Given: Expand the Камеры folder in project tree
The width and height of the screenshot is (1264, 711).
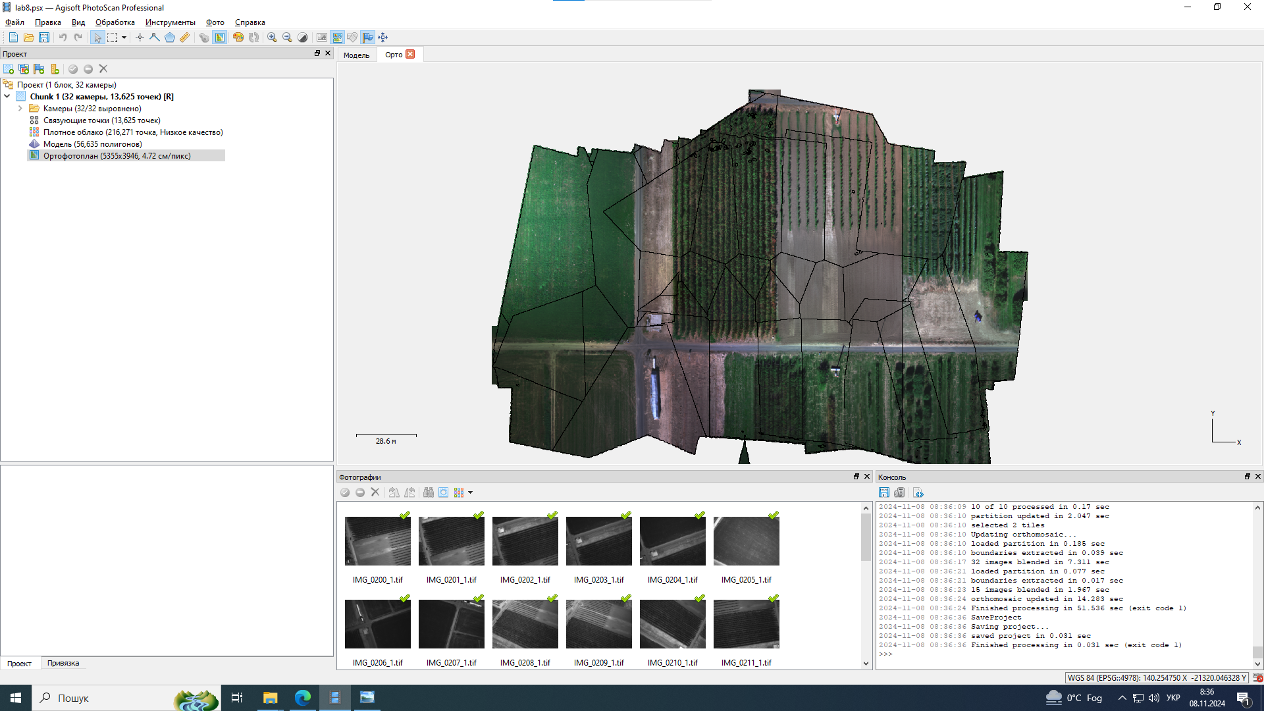Looking at the screenshot, I should (20, 109).
